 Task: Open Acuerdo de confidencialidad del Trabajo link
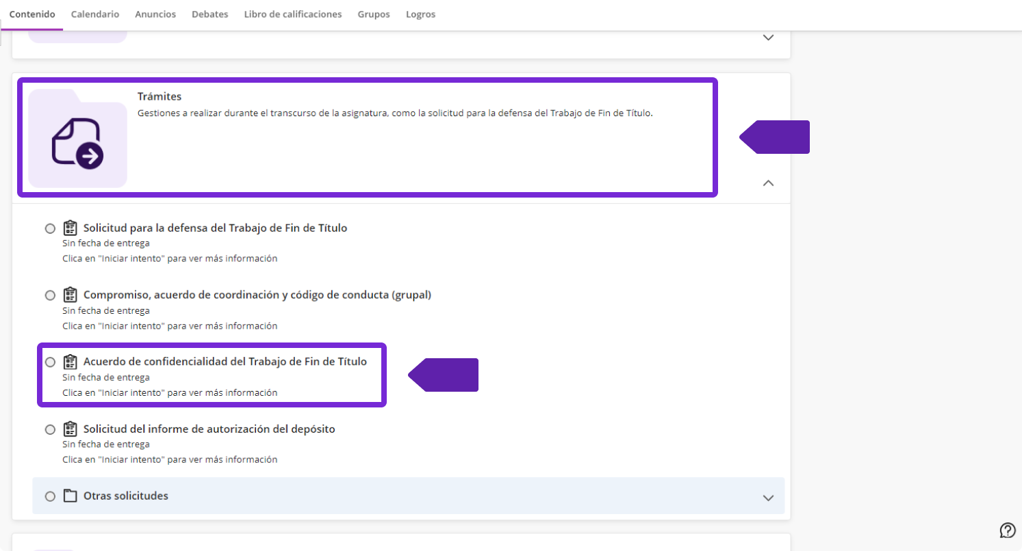click(x=225, y=362)
